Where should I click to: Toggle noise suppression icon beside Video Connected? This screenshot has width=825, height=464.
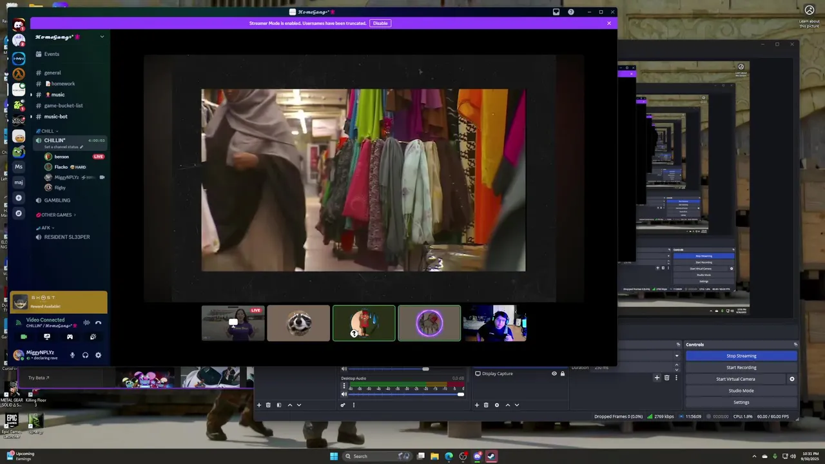[86, 323]
